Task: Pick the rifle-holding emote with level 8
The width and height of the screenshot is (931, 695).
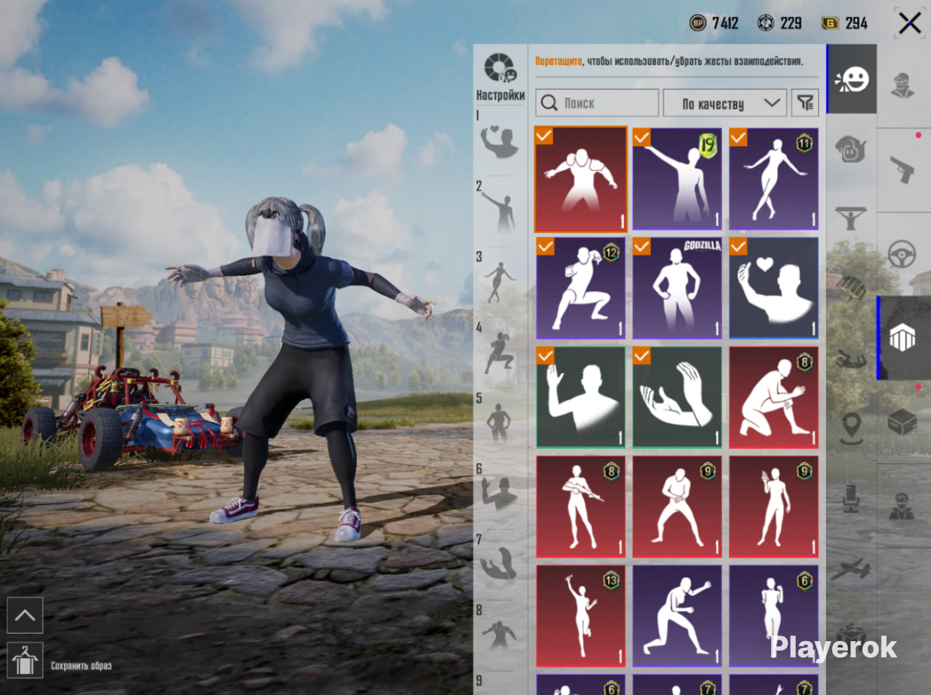Action: 580,507
